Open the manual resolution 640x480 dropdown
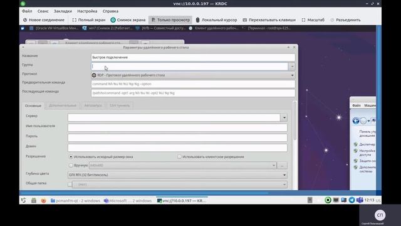Image resolution: width=401 pixels, height=226 pixels. click(183, 166)
